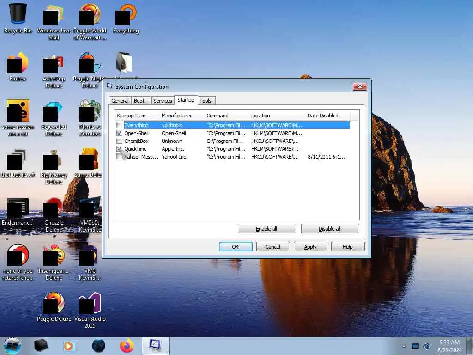Select Chuzzle Deluxe desktop icon
This screenshot has width=473, height=355.
coord(54,214)
